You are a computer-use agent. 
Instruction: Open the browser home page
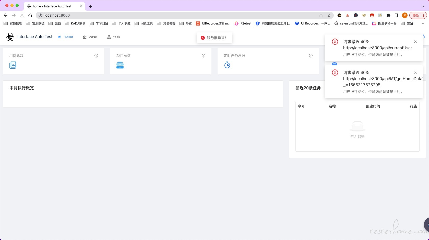click(x=30, y=15)
